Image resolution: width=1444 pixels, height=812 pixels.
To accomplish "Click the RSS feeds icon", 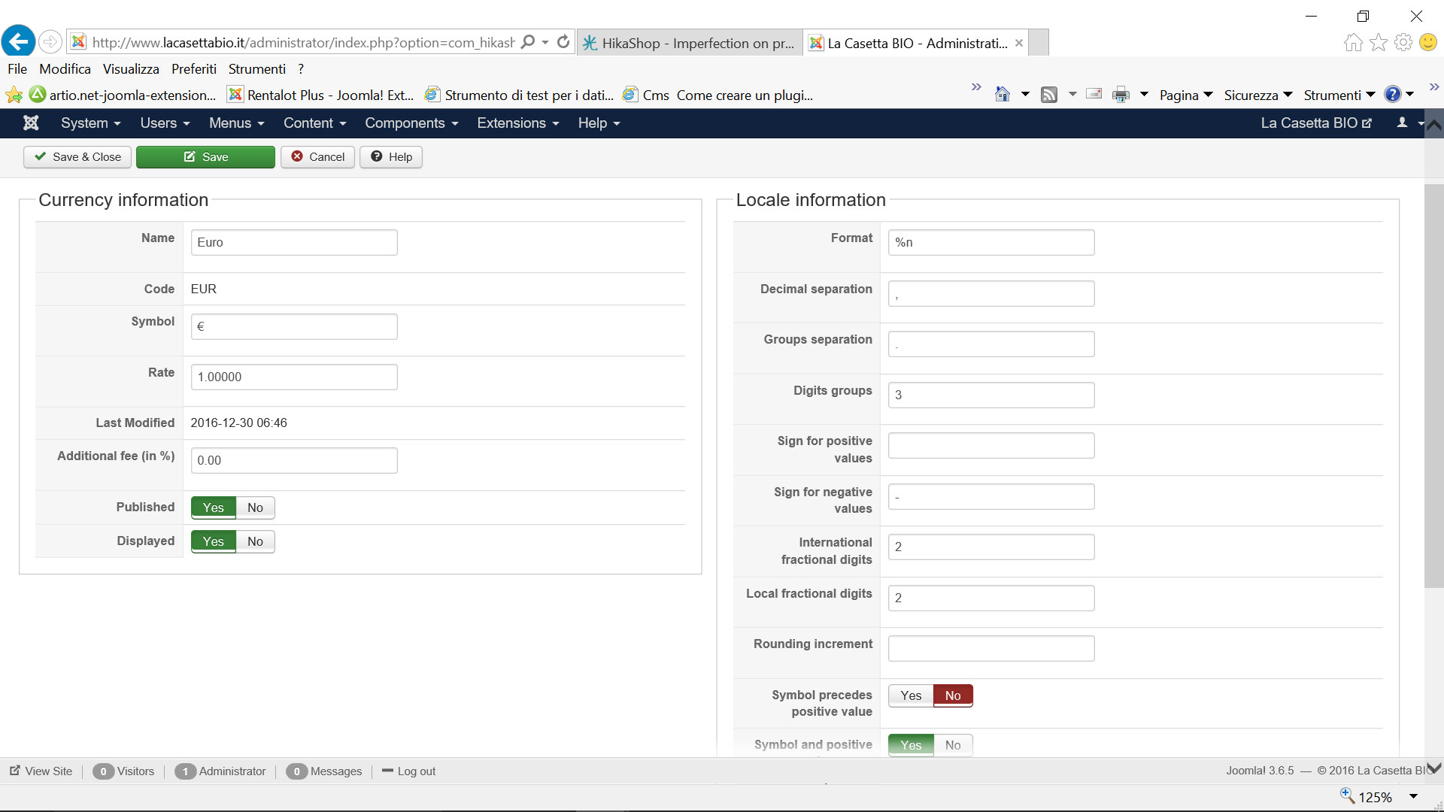I will tap(1048, 95).
